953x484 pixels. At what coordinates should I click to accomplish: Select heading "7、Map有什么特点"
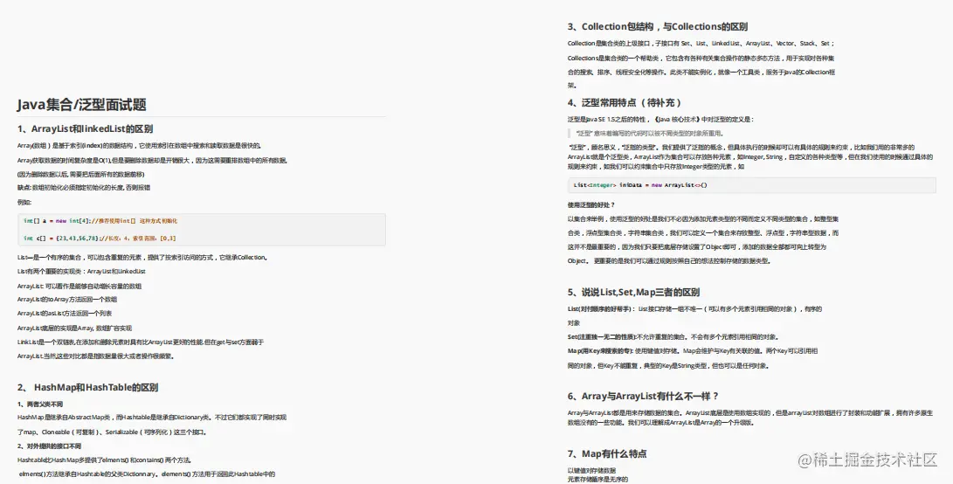coord(607,453)
